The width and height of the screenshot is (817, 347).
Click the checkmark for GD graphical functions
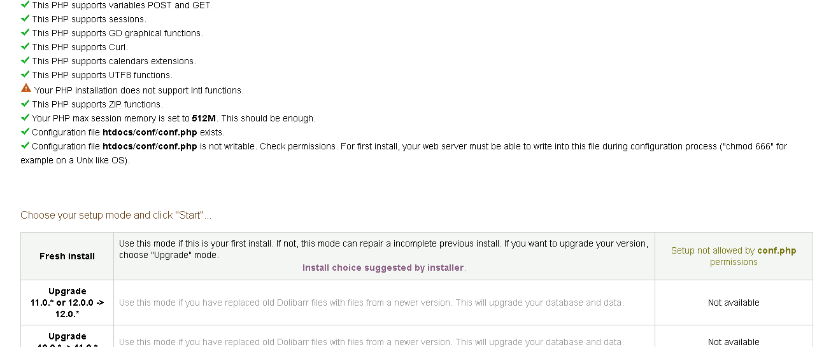click(x=25, y=32)
